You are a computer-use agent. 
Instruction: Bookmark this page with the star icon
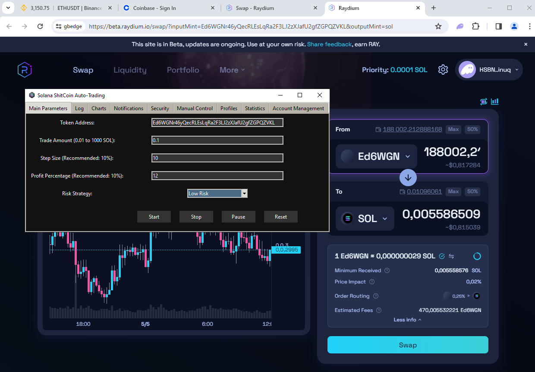pos(438,26)
